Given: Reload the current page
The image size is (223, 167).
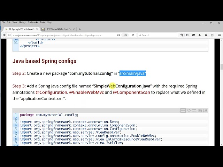Looking at the screenshot, I should coord(133,35).
